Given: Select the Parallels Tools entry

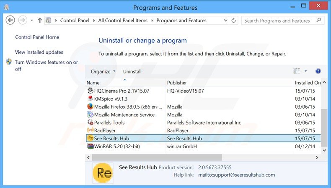Looking at the screenshot, I should tap(109, 123).
